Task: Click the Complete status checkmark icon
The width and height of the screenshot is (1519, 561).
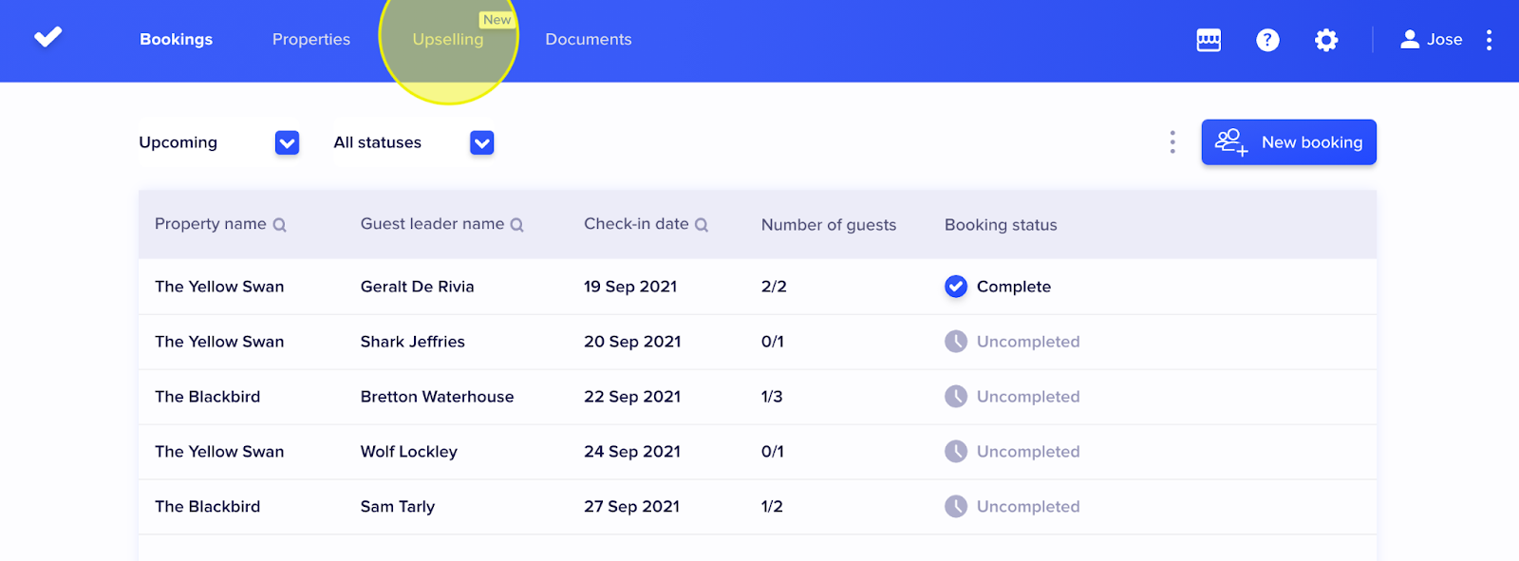Action: [956, 287]
